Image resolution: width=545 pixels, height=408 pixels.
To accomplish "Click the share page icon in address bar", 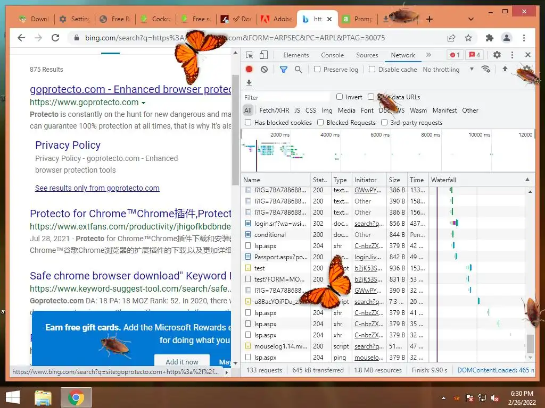I will [451, 38].
